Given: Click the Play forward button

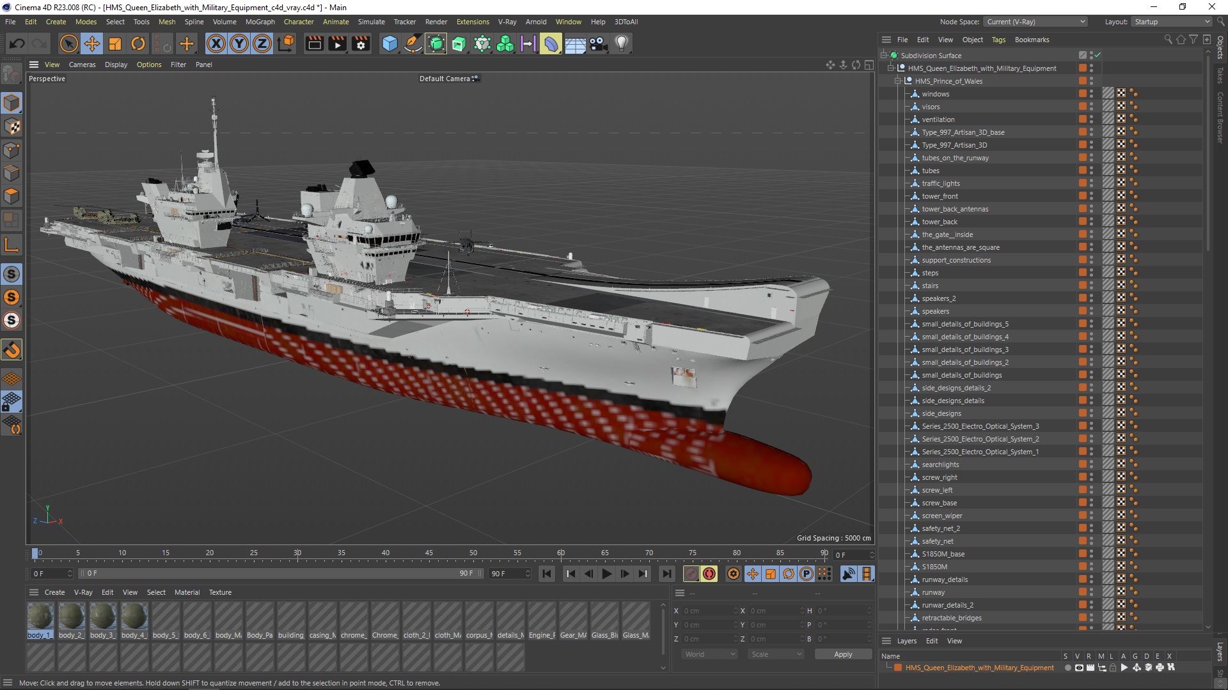Looking at the screenshot, I should point(606,574).
